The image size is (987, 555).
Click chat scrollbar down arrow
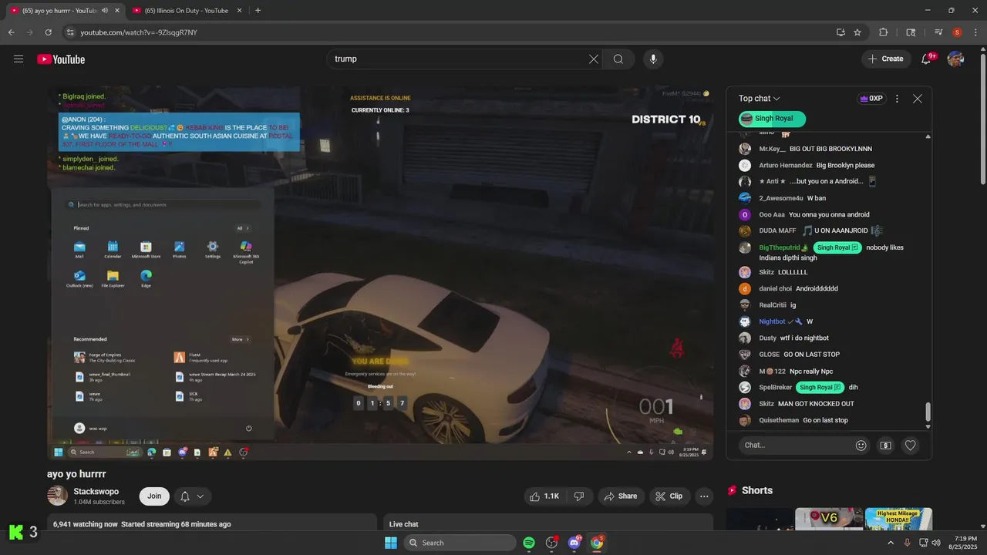click(928, 426)
